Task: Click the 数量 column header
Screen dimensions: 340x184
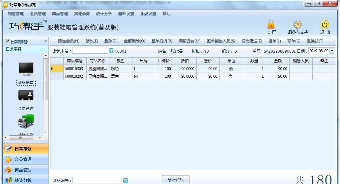Action: click(254, 61)
